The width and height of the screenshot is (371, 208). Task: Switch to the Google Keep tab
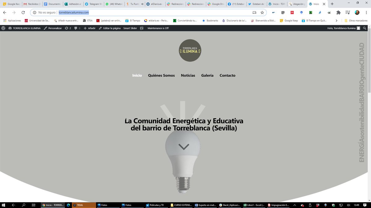(x=11, y=4)
